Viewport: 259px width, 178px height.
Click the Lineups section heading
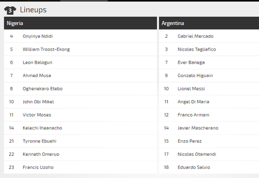click(x=33, y=10)
